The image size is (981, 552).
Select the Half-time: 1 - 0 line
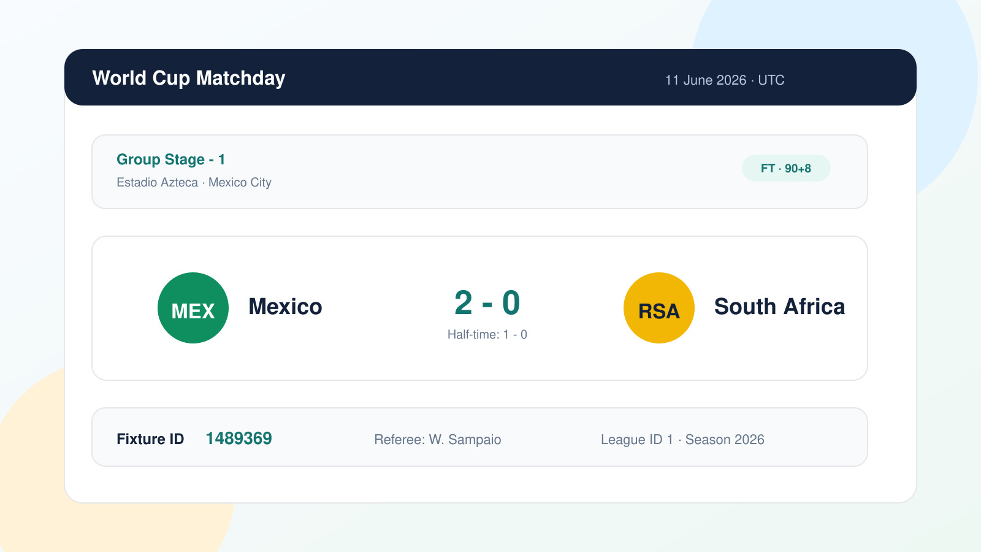coord(487,334)
